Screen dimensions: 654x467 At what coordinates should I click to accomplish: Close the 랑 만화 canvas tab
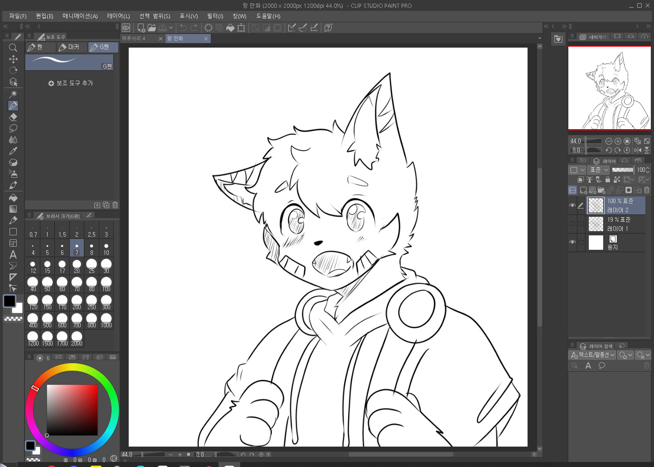(x=206, y=39)
